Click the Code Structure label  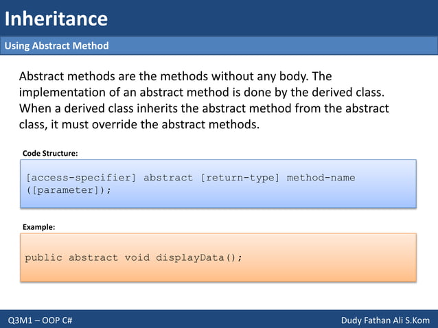50,153
